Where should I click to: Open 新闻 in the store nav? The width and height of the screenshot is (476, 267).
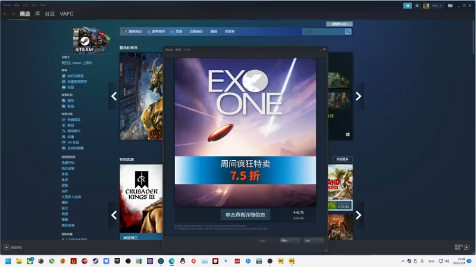[x=214, y=31]
